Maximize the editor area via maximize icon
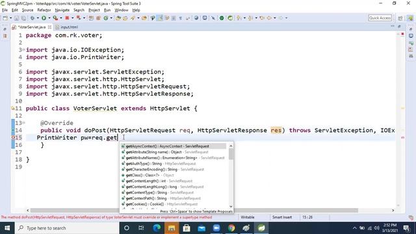 [399, 26]
